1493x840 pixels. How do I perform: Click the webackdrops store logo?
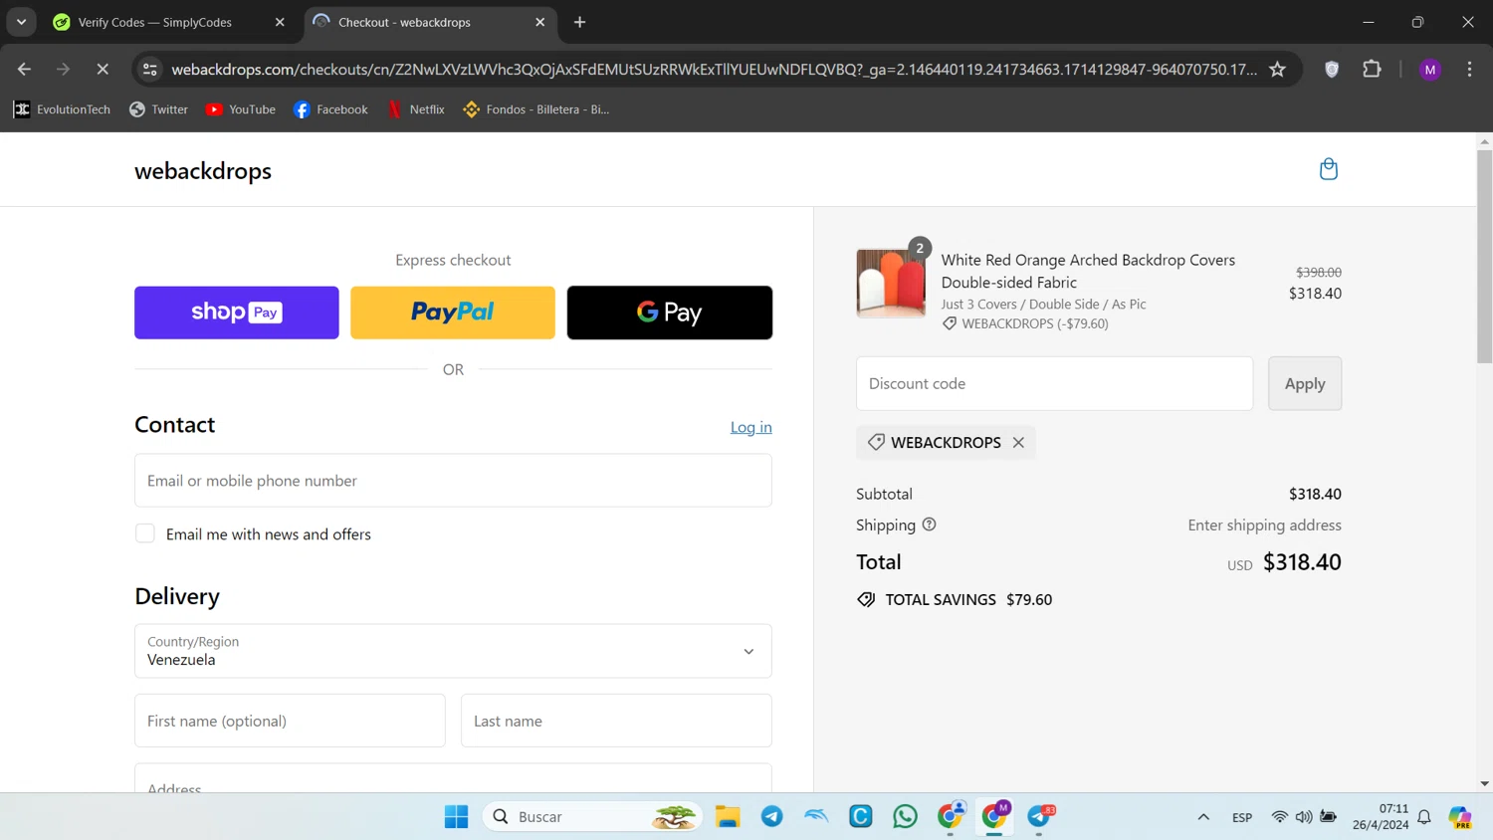203,171
